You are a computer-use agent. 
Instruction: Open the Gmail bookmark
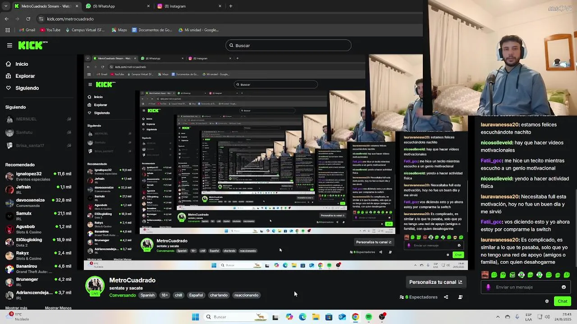pos(27,30)
